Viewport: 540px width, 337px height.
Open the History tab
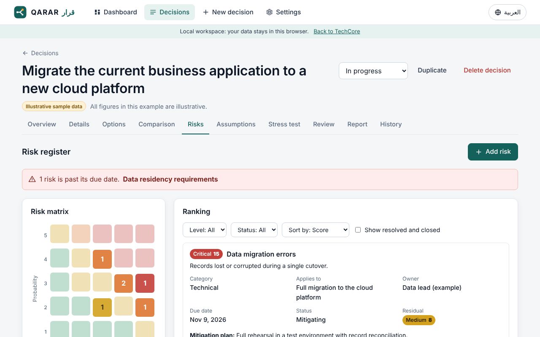click(391, 124)
